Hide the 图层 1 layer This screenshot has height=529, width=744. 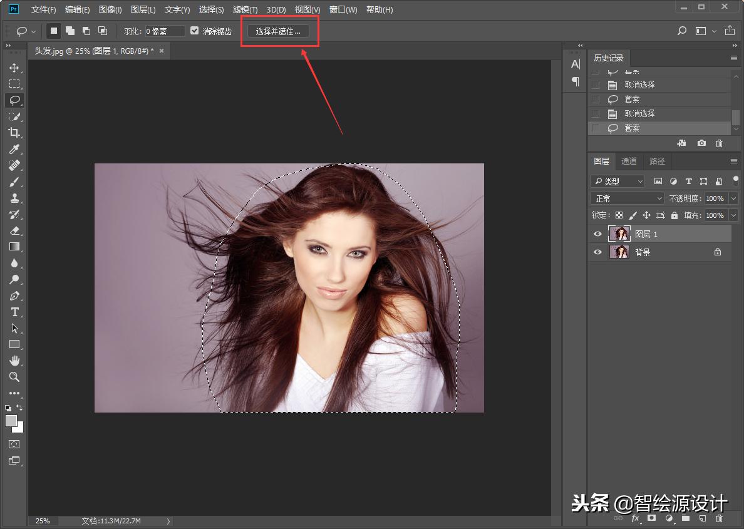tap(597, 234)
